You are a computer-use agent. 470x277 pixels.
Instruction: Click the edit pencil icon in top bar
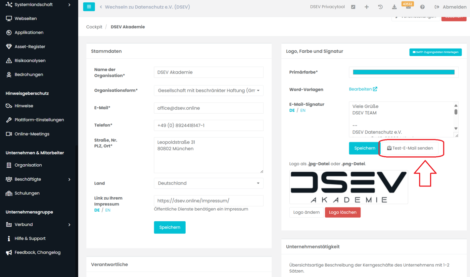[x=353, y=7]
